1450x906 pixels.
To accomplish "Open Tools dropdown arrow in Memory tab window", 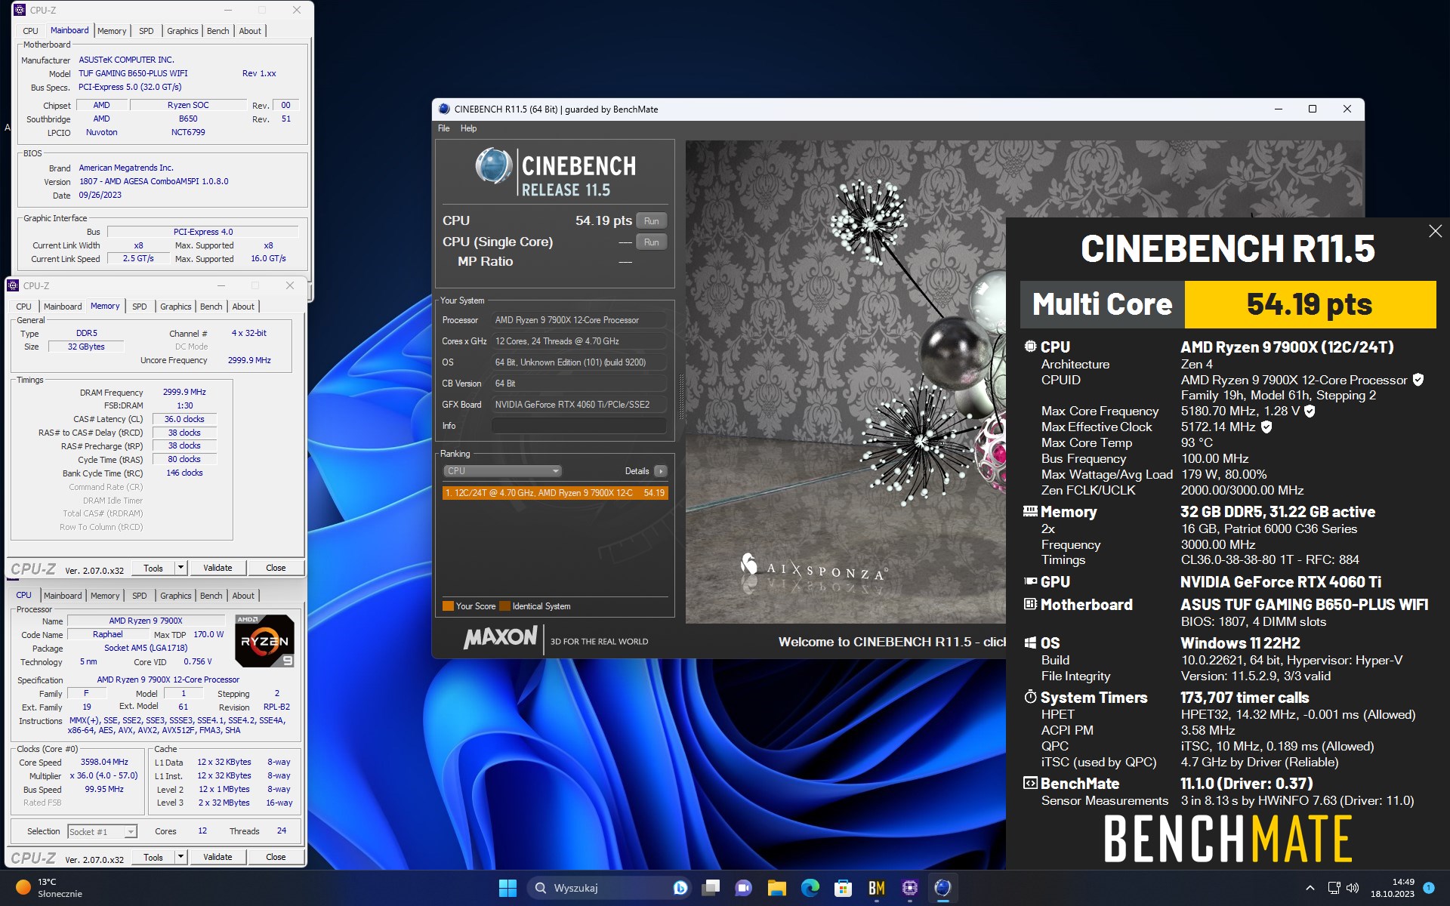I will click(180, 568).
